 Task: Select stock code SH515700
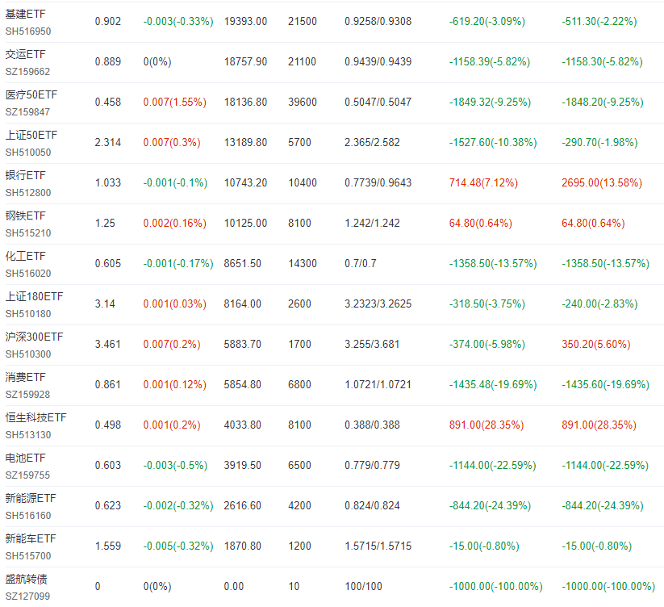click(x=28, y=556)
